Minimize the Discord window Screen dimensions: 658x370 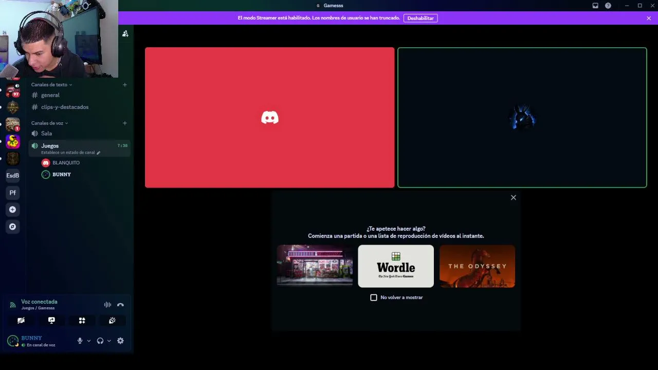[x=627, y=6]
